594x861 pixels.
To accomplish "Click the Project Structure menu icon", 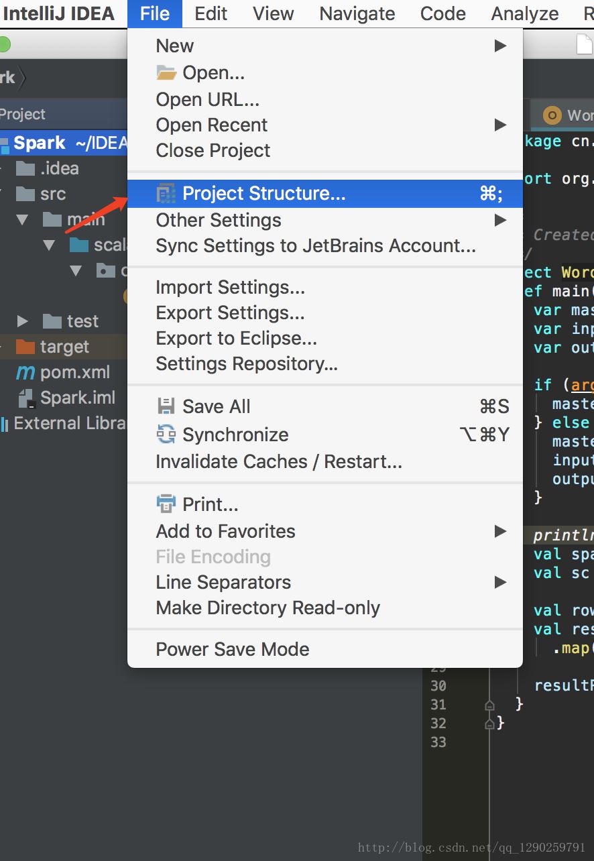I will 166,194.
